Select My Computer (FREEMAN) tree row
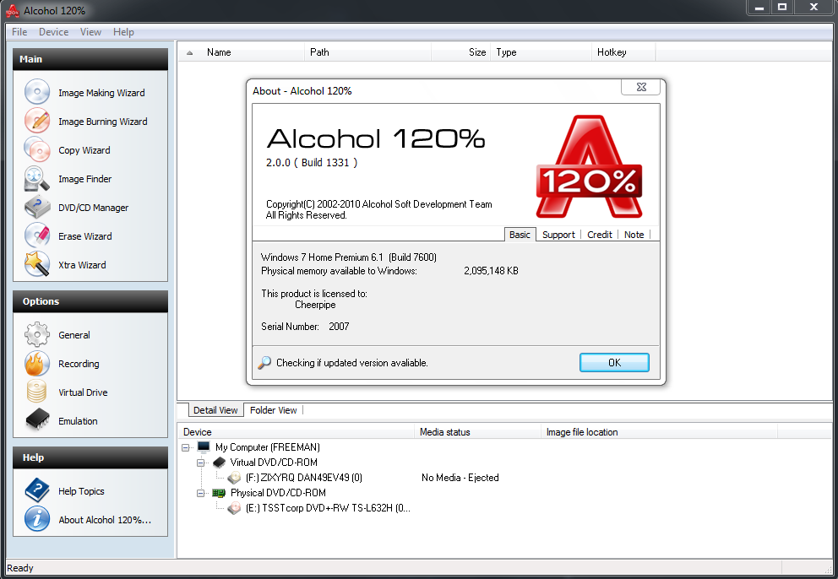The height and width of the screenshot is (579, 838). click(267, 447)
